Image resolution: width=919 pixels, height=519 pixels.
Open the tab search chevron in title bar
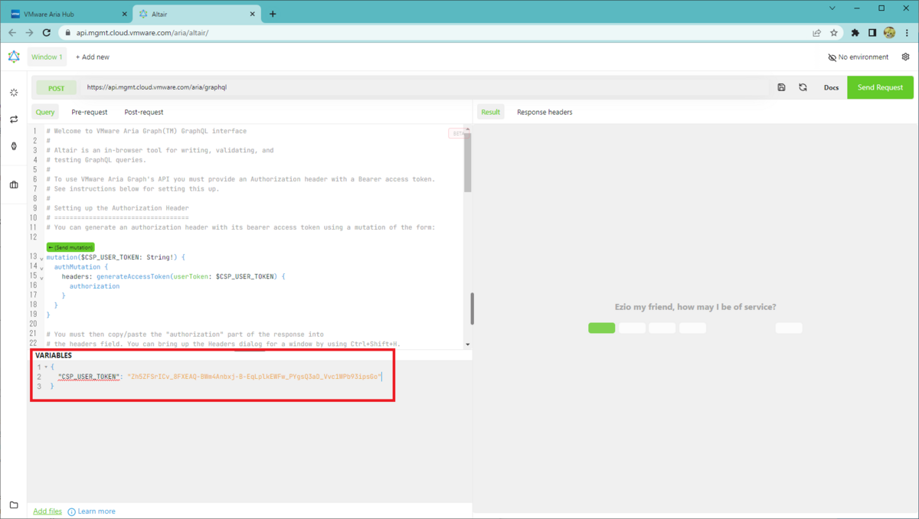(x=832, y=8)
